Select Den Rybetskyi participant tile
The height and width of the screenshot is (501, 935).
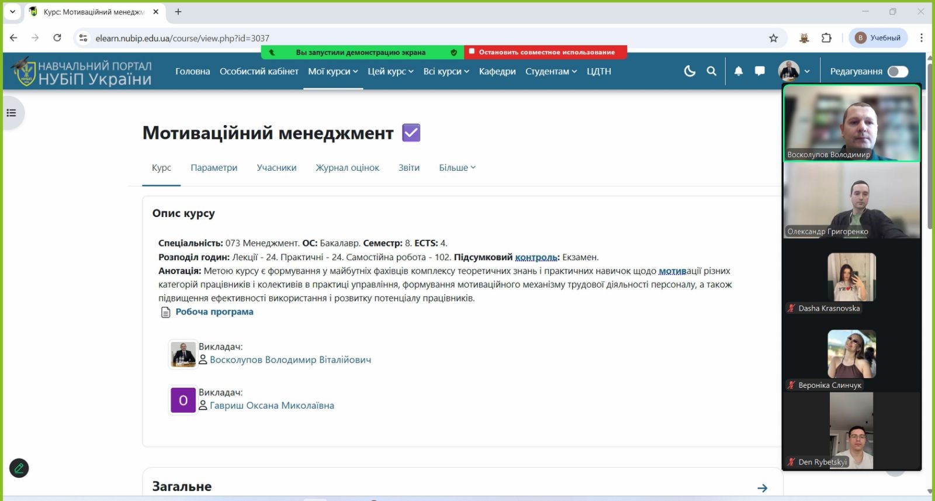pos(851,431)
